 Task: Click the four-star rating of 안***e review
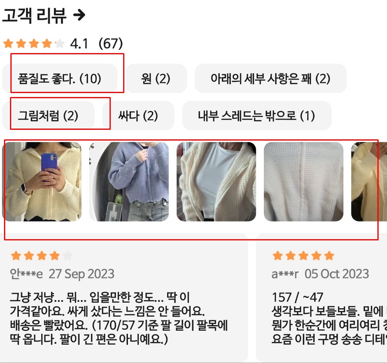(x=42, y=256)
